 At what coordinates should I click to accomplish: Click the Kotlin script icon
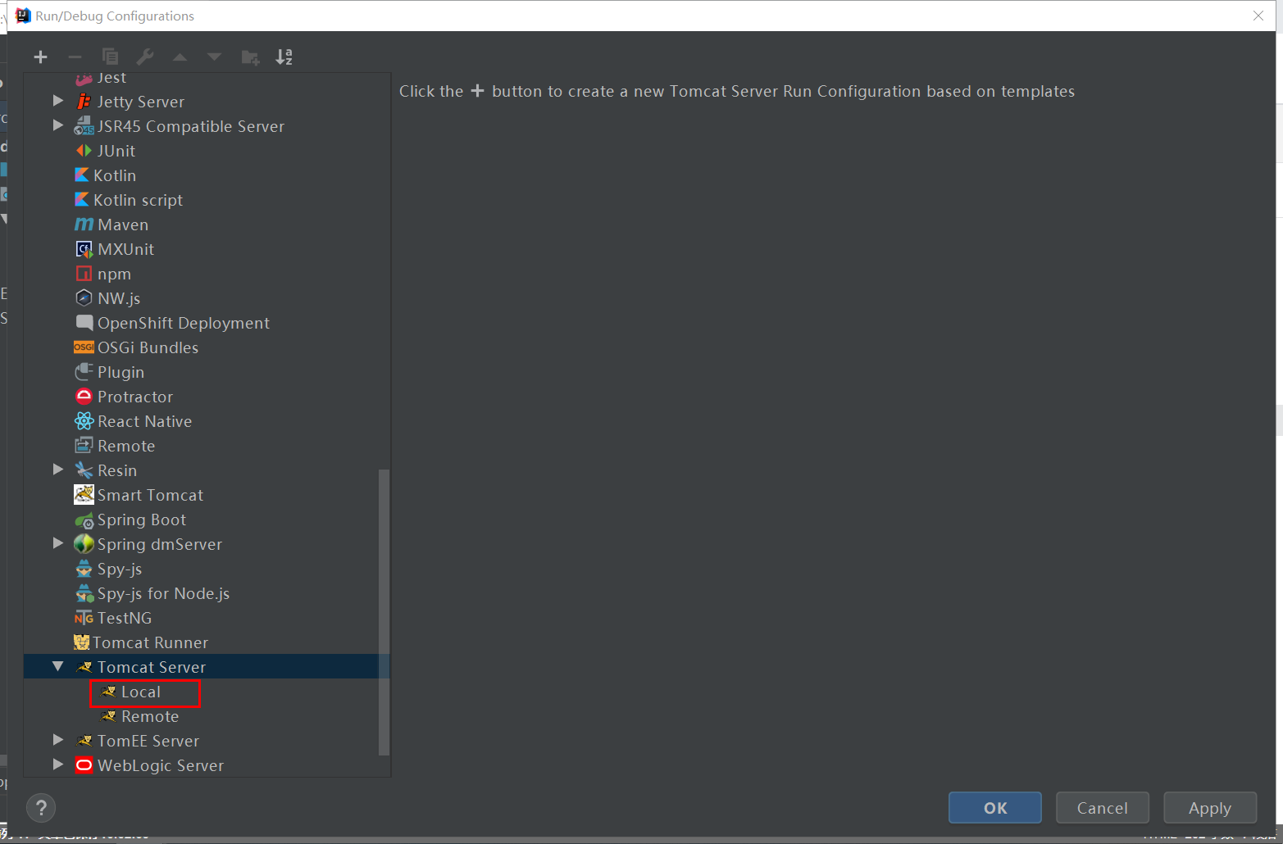click(x=82, y=200)
